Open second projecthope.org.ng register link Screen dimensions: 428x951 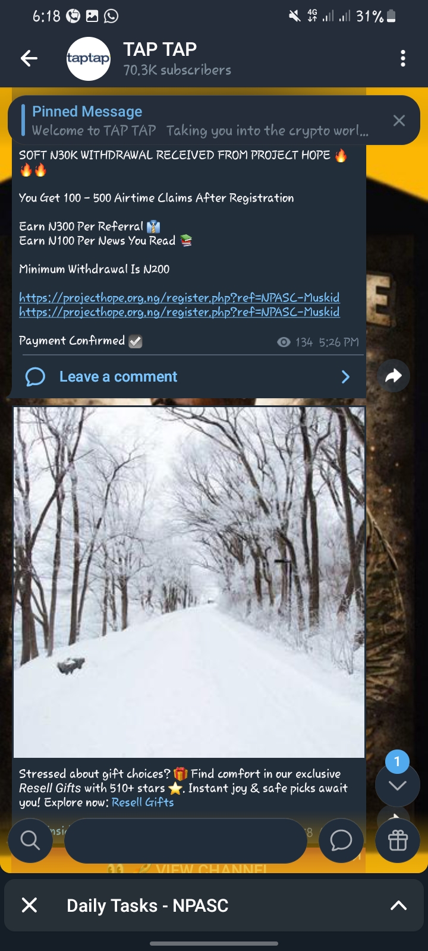click(x=180, y=311)
